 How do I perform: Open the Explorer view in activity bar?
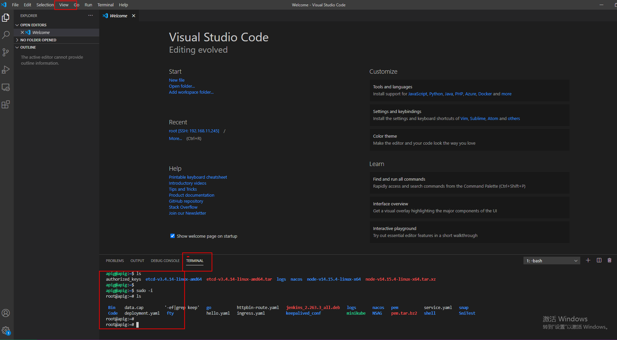click(6, 17)
